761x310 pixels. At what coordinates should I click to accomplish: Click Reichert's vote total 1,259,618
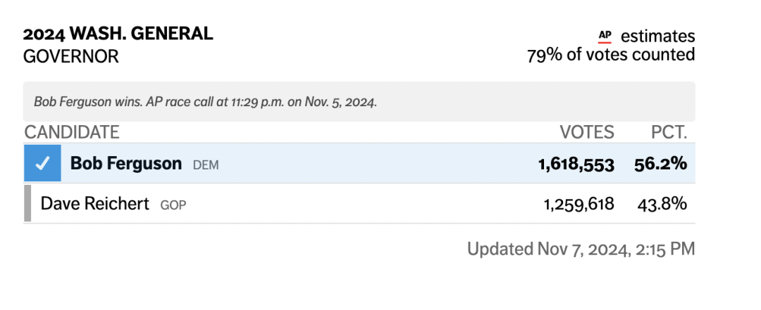point(579,205)
